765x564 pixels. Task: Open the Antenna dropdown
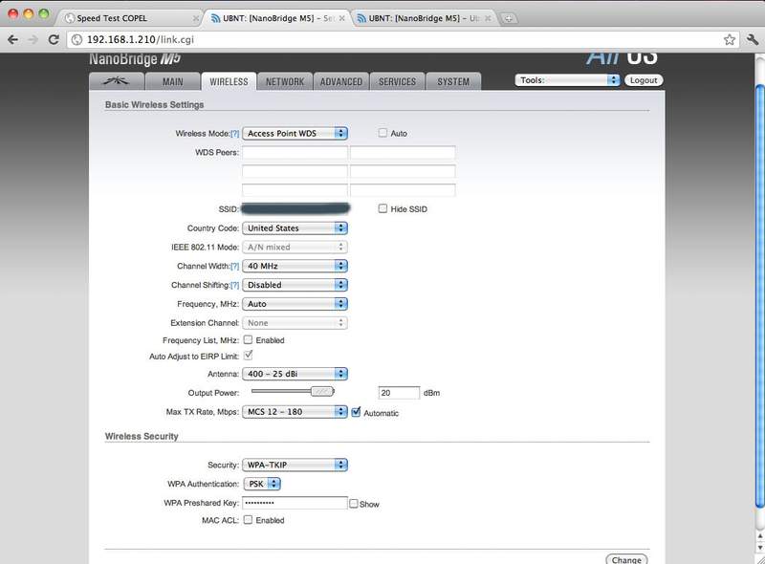(x=295, y=374)
